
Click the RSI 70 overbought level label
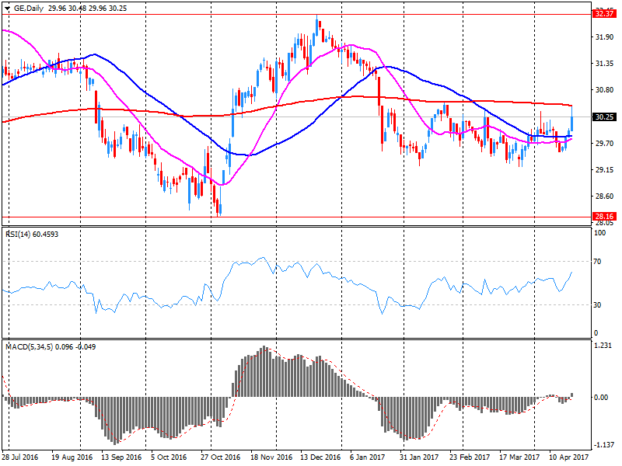[598, 262]
